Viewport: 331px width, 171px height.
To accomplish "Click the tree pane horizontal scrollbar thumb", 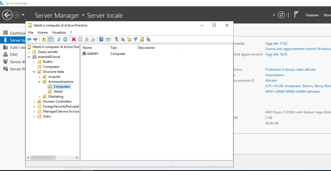I will [43, 157].
